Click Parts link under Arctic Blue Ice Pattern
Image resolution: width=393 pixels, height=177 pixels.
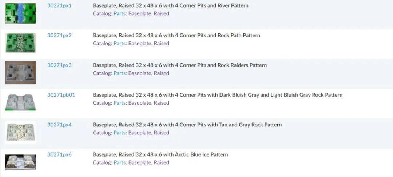(120, 162)
